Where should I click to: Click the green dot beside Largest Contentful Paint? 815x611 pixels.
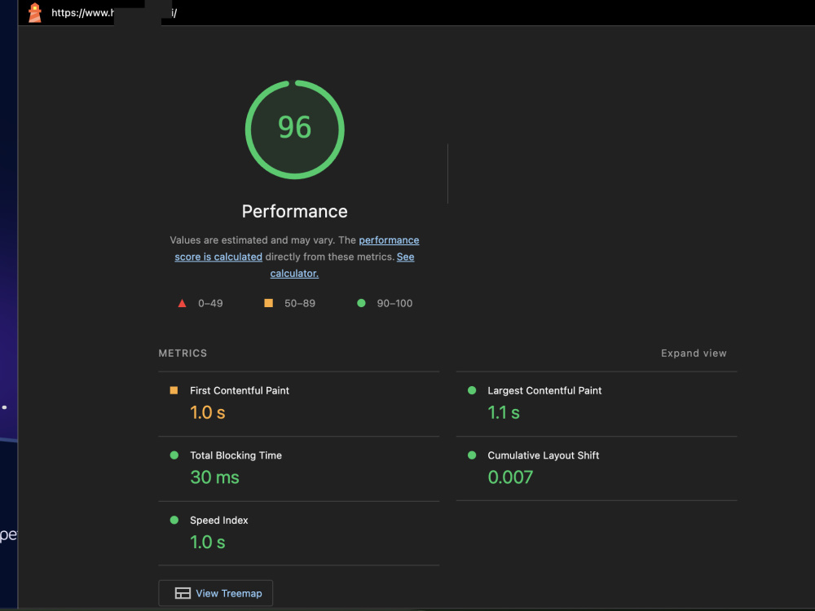point(472,390)
